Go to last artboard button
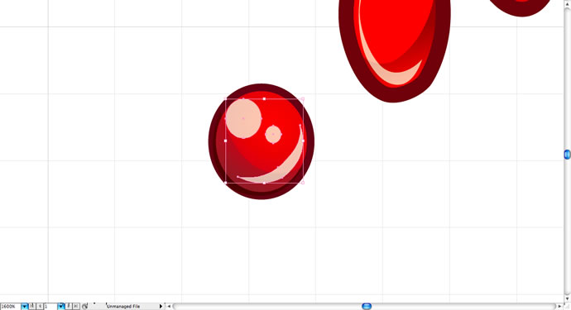This screenshot has width=571, height=310. point(76,307)
